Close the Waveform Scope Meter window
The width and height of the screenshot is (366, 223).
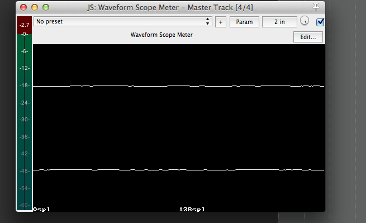[x=23, y=7]
